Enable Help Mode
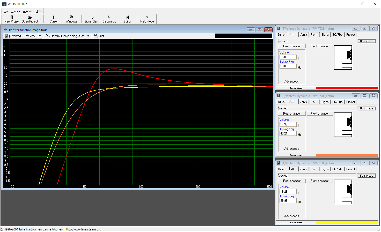Viewport: 381px width, 232px height. [147, 19]
